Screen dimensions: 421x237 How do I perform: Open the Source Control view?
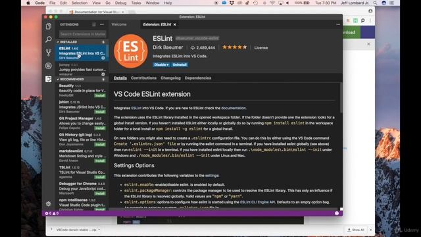click(48, 53)
